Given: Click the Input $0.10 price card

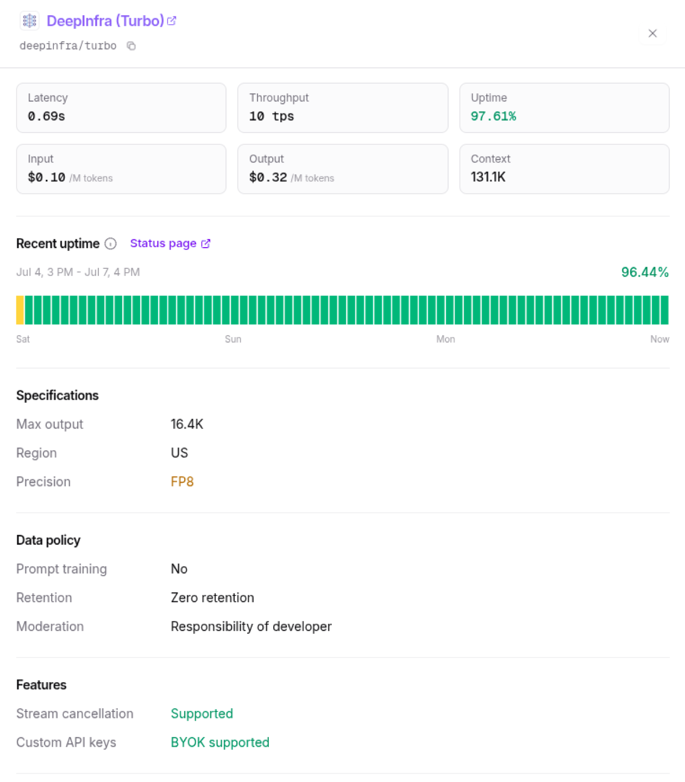Looking at the screenshot, I should [121, 169].
